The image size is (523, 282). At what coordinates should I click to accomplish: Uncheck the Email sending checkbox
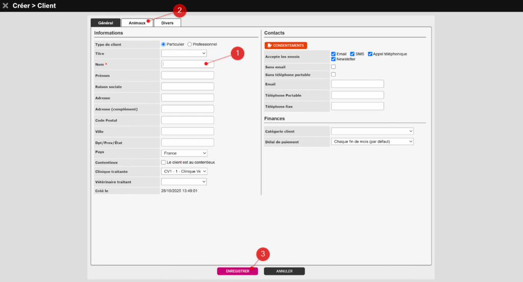334,54
